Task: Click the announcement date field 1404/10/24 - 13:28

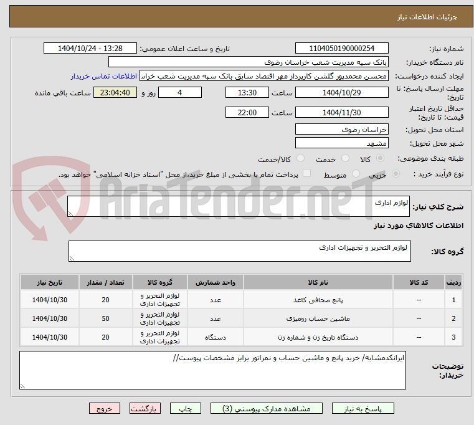Action: 90,48
